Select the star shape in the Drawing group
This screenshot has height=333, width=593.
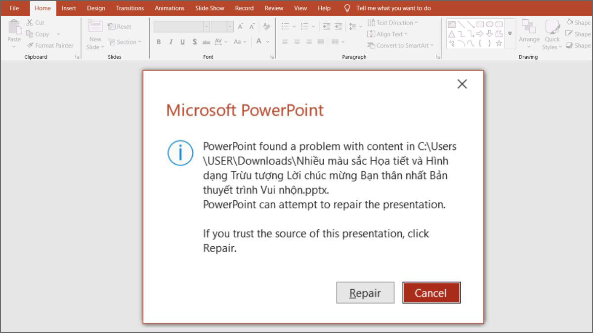(499, 43)
